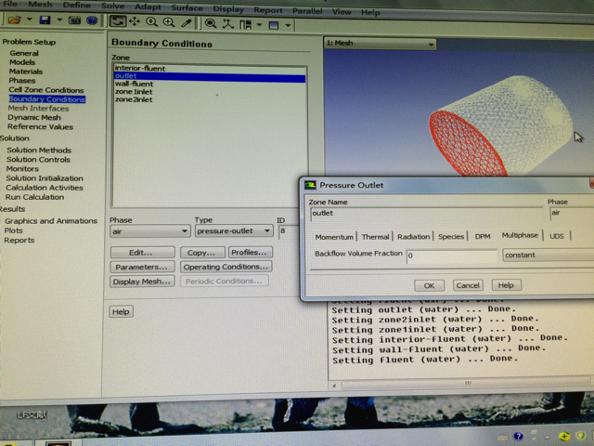Open the constant dropdown for backflow fraction
This screenshot has width=594, height=446.
pyautogui.click(x=548, y=255)
